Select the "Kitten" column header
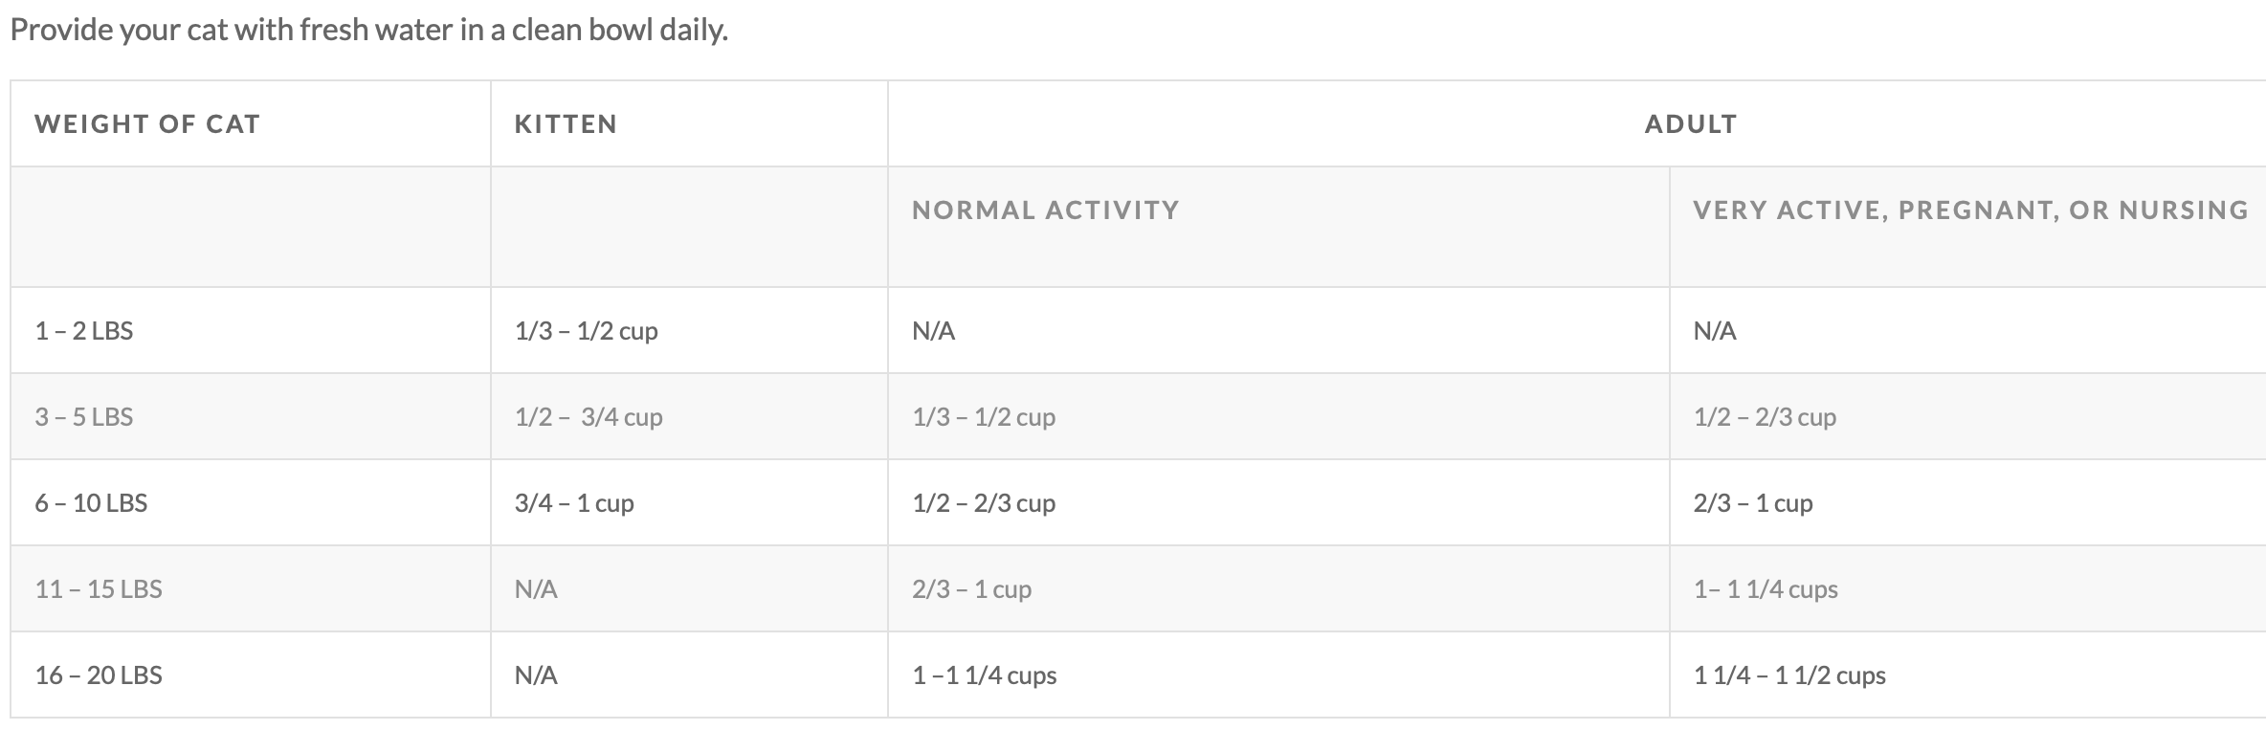This screenshot has height=752, width=2266. (x=566, y=124)
